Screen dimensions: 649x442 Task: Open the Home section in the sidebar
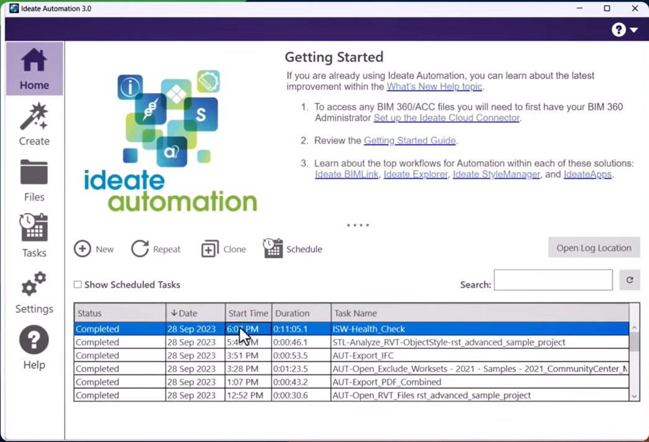34,69
